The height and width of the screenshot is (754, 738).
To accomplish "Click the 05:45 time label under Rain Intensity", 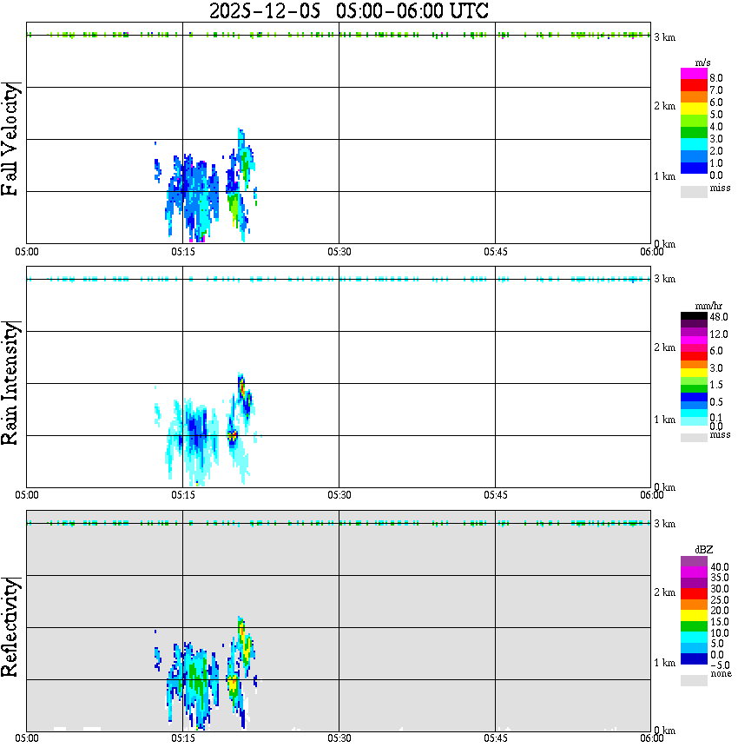I will point(496,495).
